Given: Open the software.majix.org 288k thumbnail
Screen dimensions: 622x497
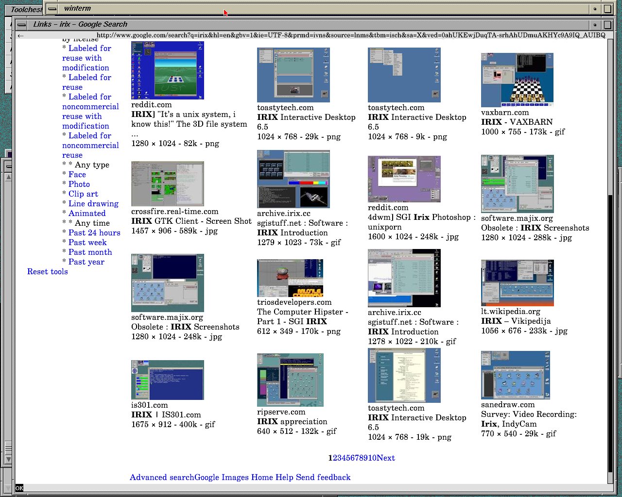Looking at the screenshot, I should 517,184.
